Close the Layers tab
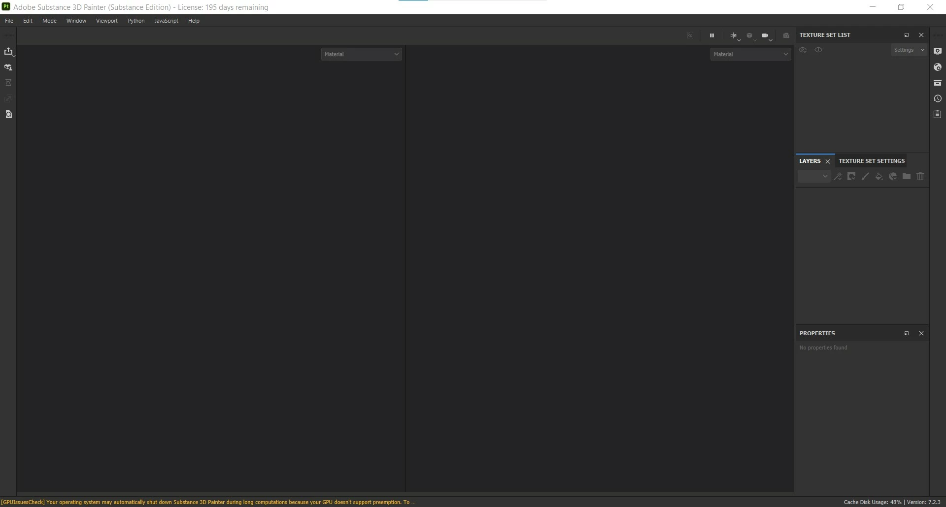 pos(828,161)
